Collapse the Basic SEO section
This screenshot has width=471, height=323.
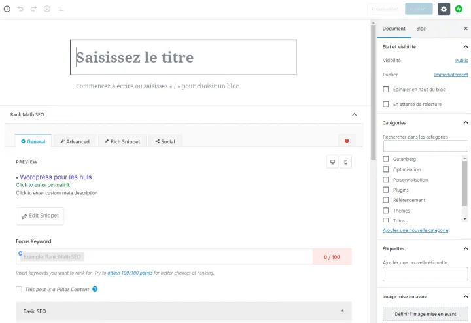tap(343, 311)
